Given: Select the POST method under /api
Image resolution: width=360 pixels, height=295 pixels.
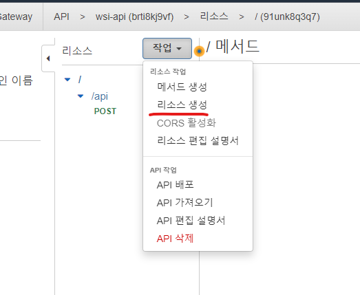Looking at the screenshot, I should click(105, 111).
